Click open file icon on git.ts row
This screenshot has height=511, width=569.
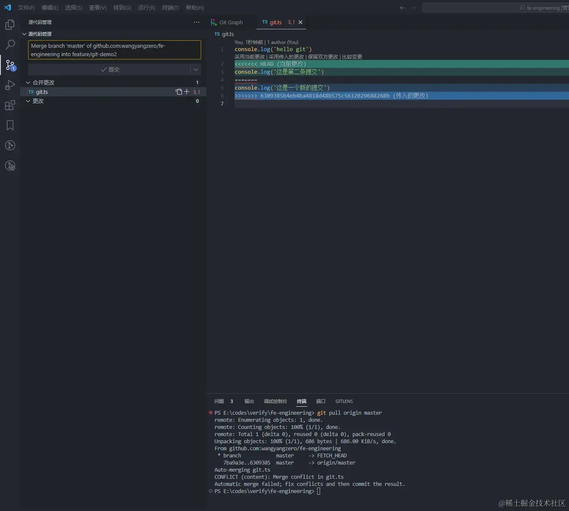point(179,92)
